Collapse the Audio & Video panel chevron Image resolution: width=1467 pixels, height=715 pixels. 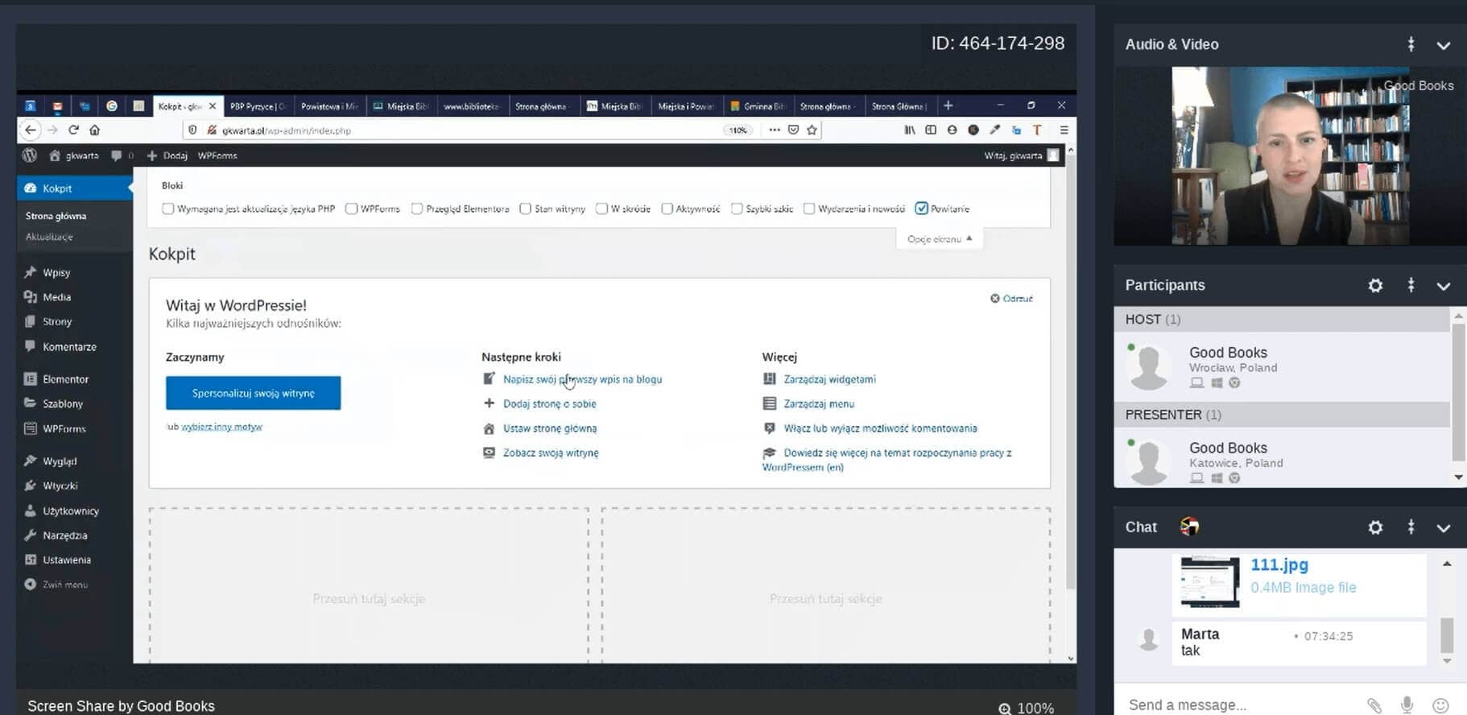coord(1444,45)
